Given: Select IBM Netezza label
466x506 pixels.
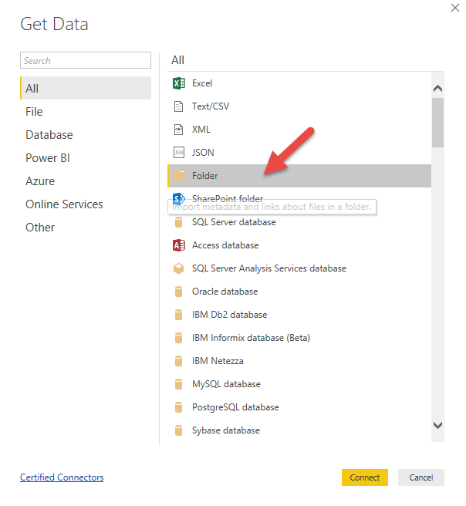Looking at the screenshot, I should pos(218,361).
